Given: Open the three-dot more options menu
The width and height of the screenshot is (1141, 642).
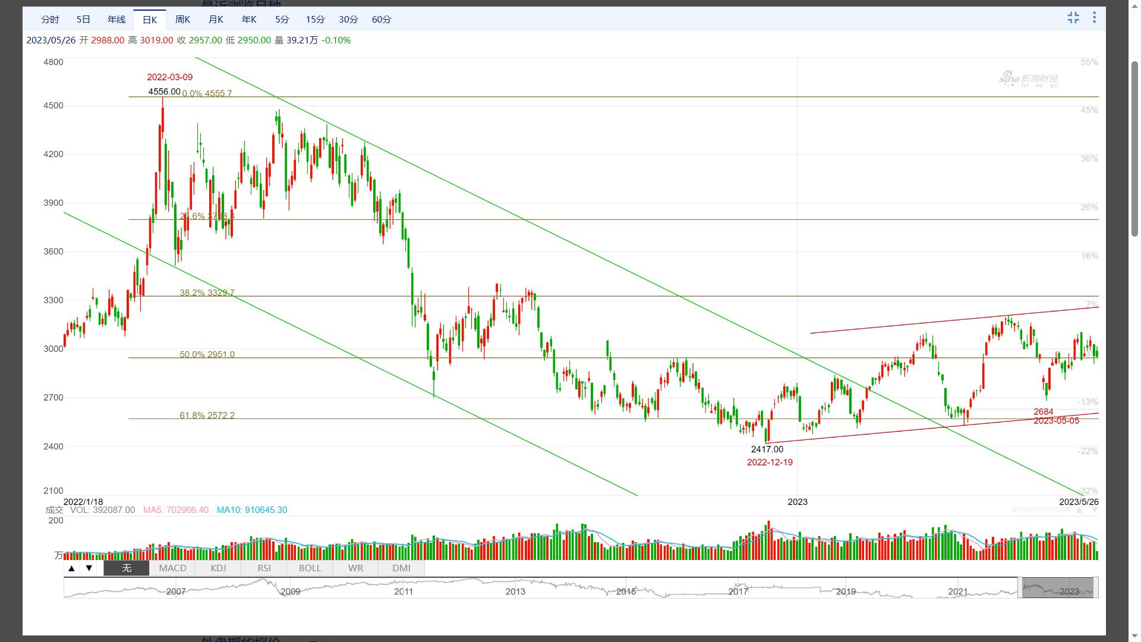Looking at the screenshot, I should tap(1094, 18).
